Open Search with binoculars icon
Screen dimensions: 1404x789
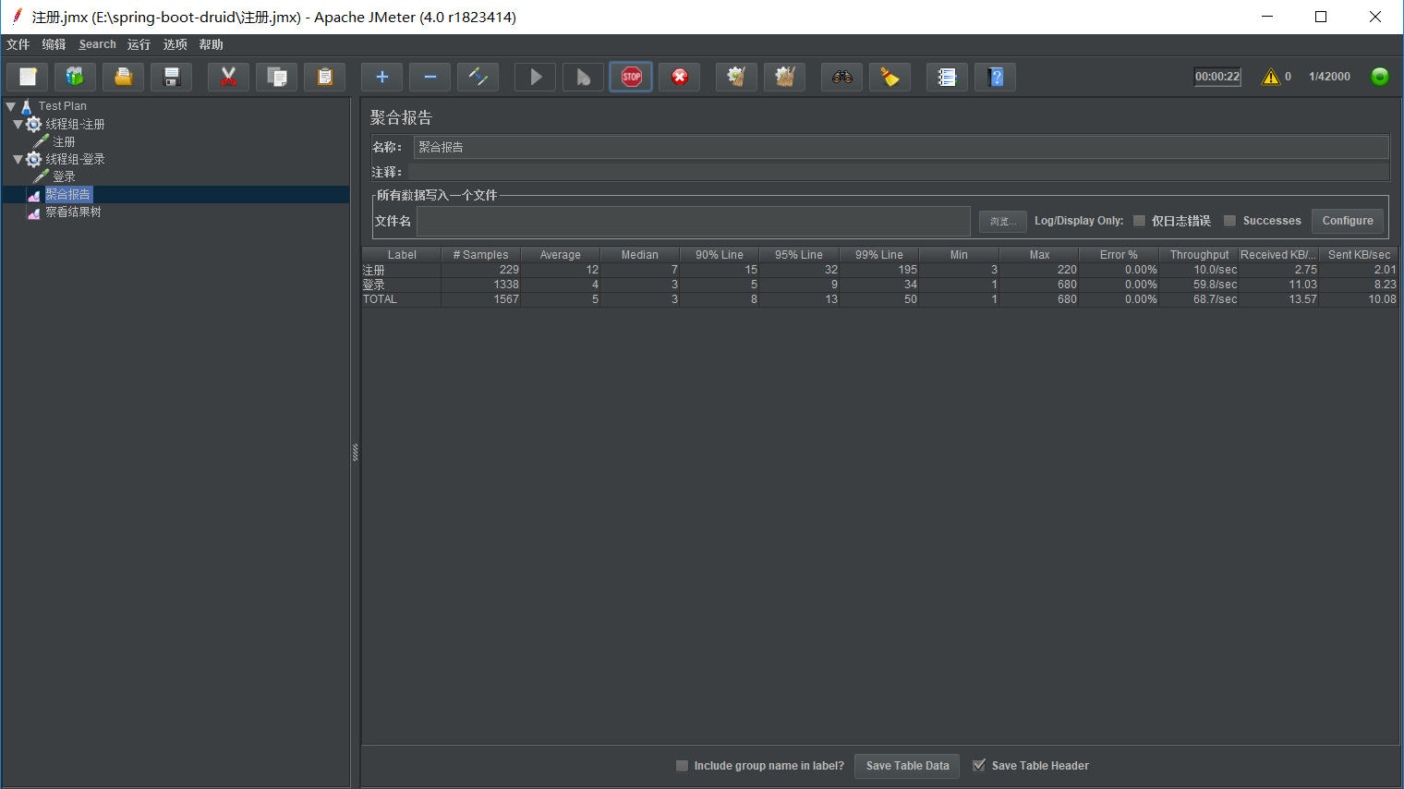point(842,77)
